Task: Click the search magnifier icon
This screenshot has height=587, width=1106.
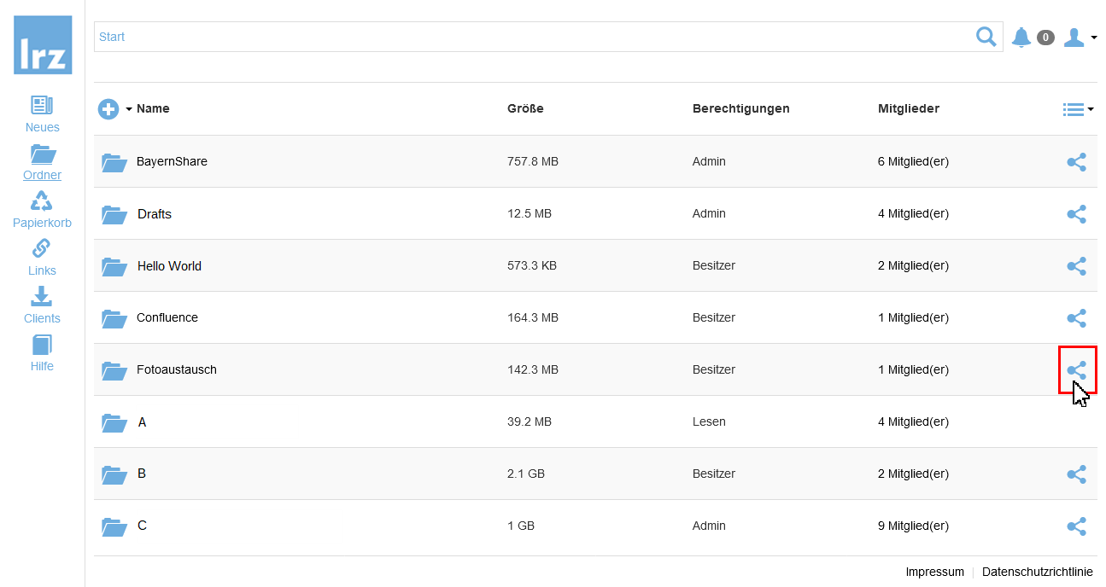Action: click(x=986, y=37)
